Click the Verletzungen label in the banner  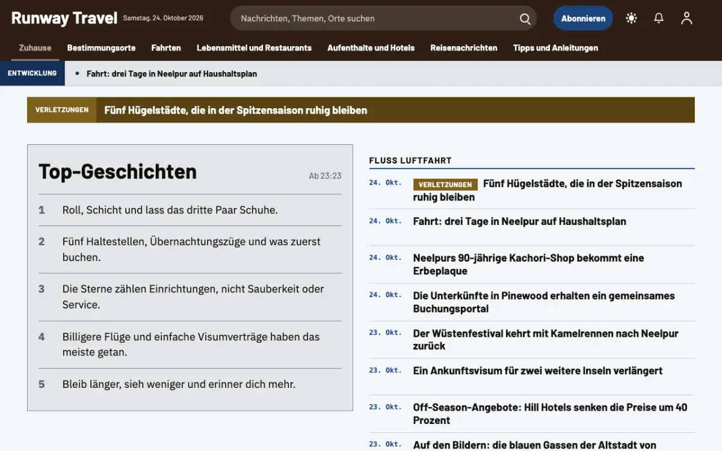tap(62, 110)
